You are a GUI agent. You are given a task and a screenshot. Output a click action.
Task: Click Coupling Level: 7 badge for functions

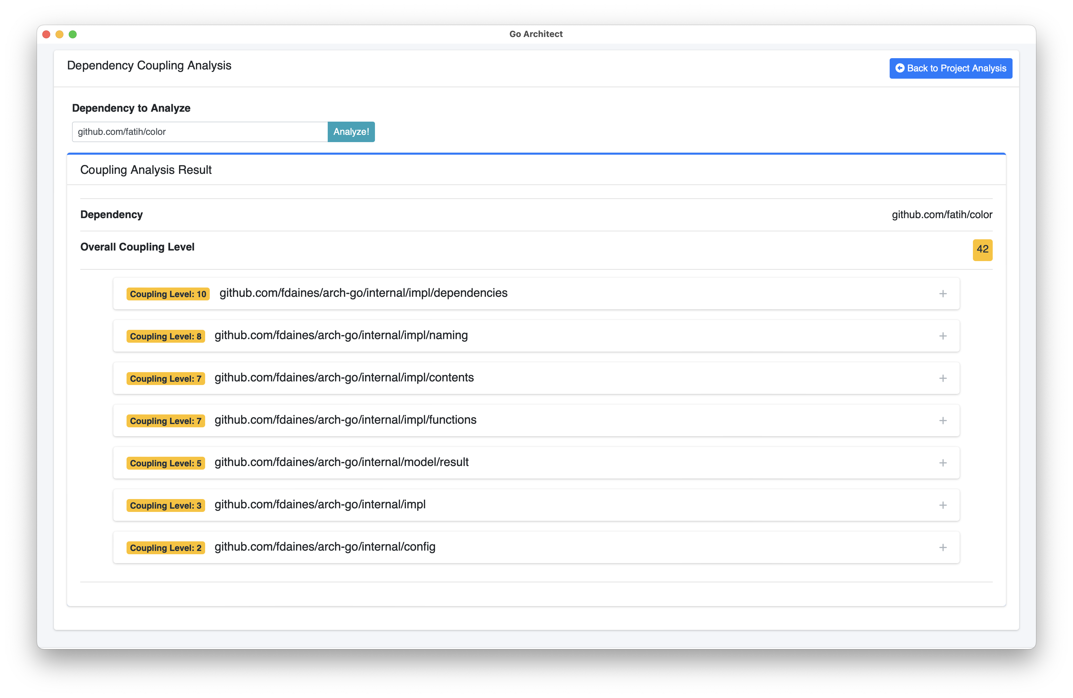point(166,421)
